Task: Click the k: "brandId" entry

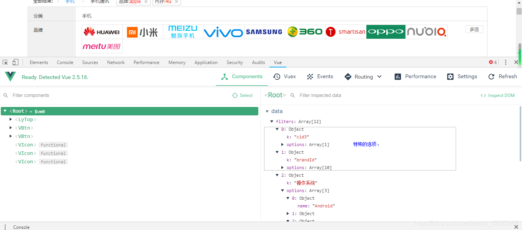Action: tap(302, 160)
